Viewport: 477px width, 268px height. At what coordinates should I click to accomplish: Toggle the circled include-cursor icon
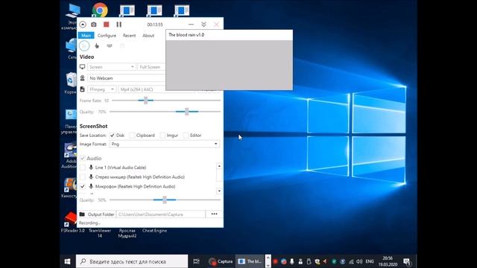point(84,46)
